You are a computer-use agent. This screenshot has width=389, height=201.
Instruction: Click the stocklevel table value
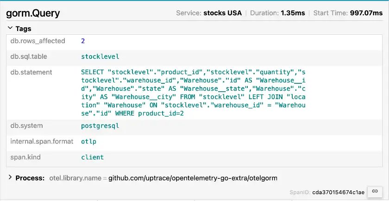(x=100, y=57)
